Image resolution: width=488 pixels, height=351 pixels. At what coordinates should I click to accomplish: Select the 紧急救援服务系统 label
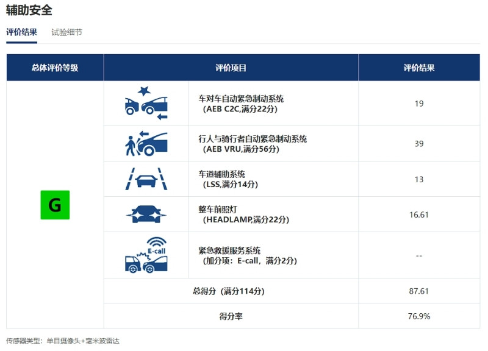click(229, 250)
